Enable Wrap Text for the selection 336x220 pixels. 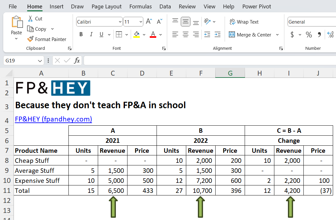click(244, 22)
